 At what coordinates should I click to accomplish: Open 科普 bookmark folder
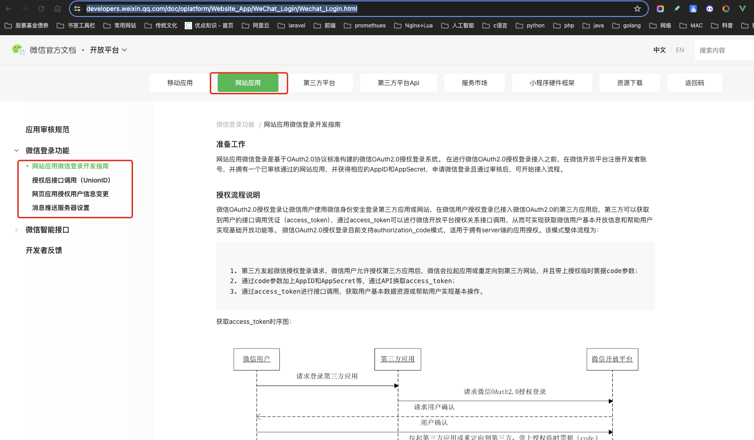pyautogui.click(x=722, y=26)
